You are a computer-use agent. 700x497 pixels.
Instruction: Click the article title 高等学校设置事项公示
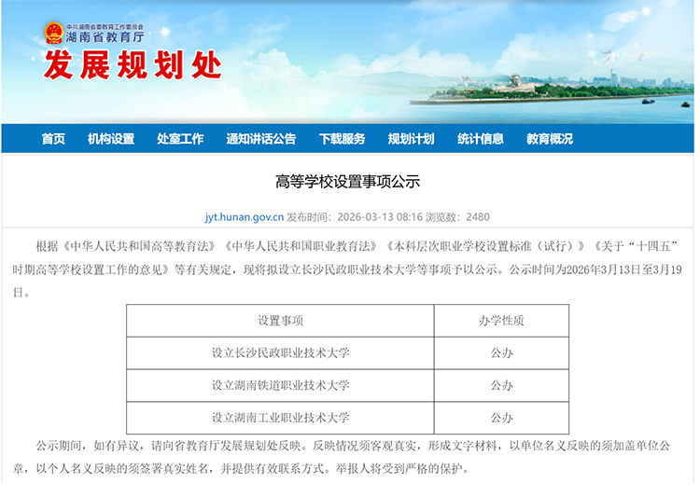click(347, 181)
